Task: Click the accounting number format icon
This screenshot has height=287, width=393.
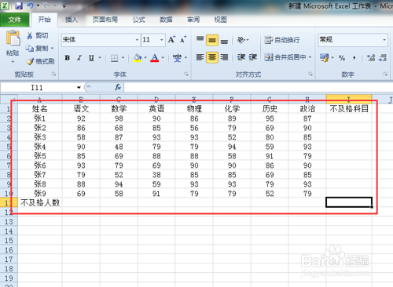Action: point(324,57)
